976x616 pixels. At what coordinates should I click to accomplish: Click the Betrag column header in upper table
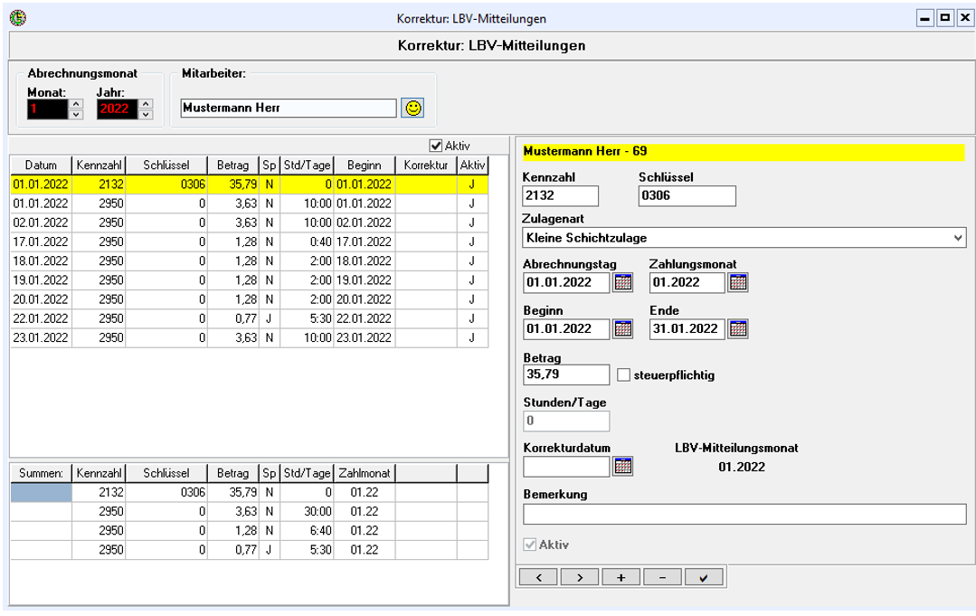232,166
